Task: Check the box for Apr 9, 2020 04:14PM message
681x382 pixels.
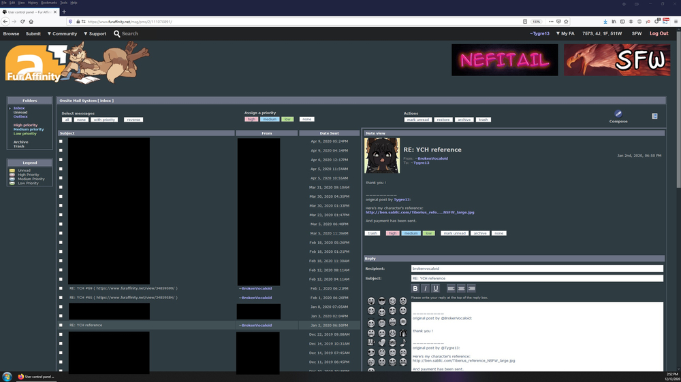Action: tap(61, 150)
